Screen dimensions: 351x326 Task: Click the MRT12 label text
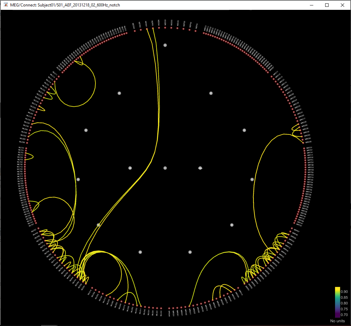tap(310, 167)
